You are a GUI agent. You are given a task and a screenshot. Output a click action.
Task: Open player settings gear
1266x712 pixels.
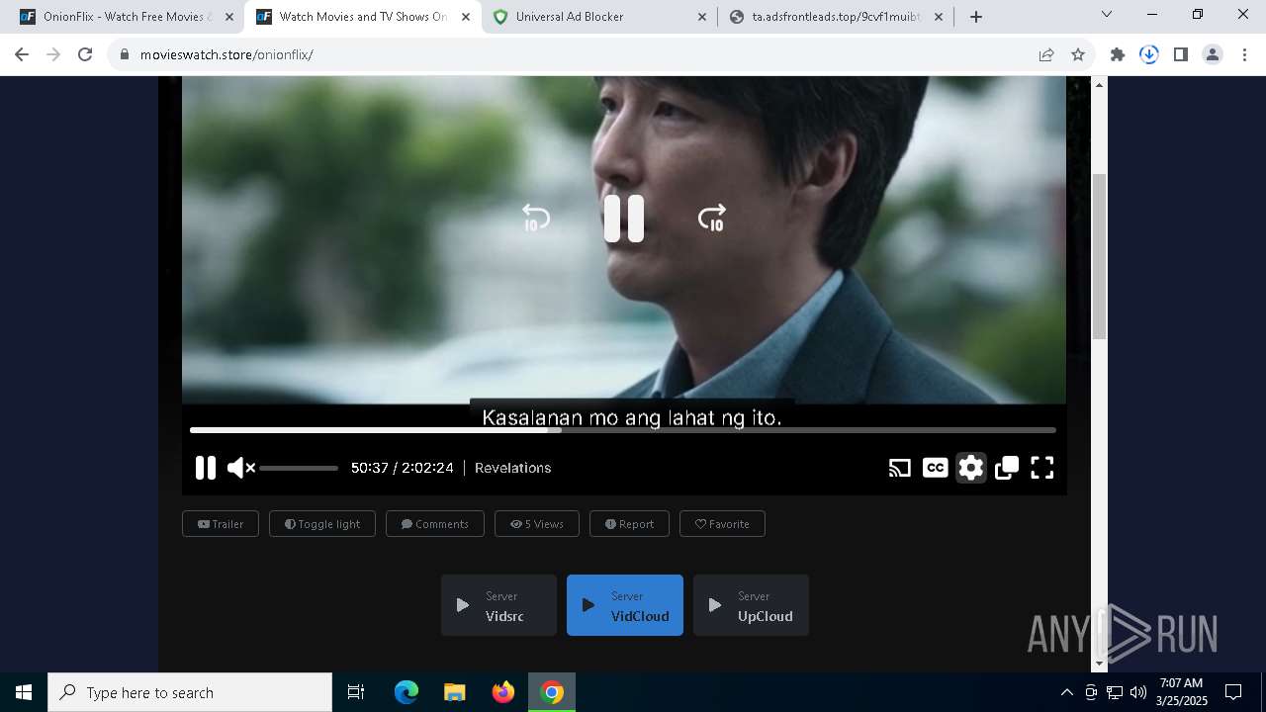tap(971, 468)
